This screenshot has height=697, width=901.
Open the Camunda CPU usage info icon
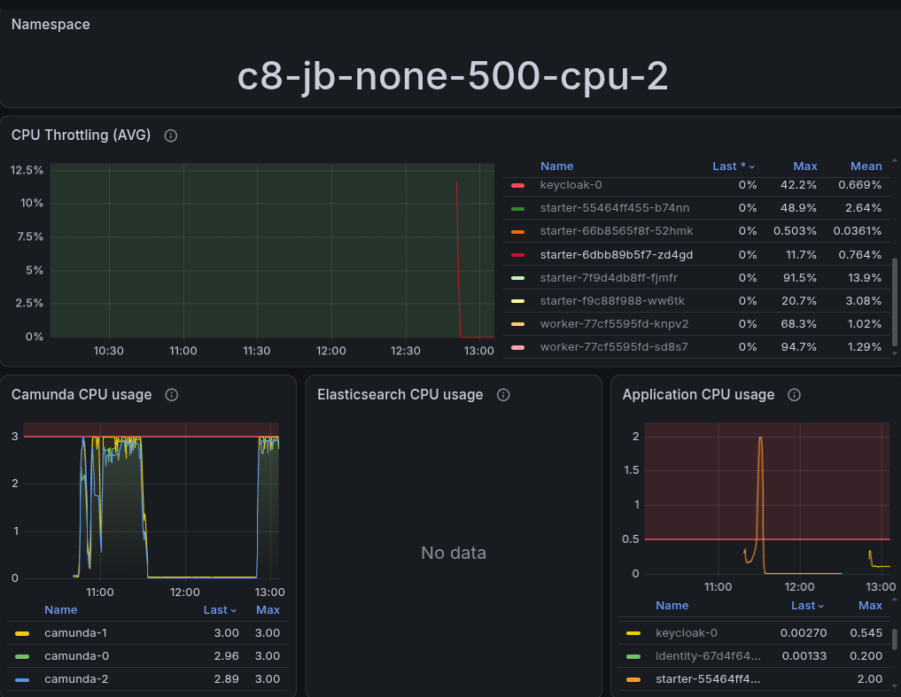tap(171, 395)
